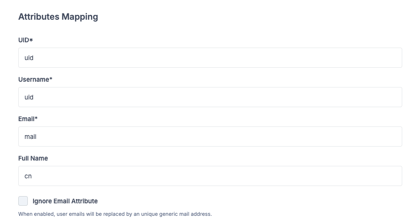Click the 'mail' value in the Email field

tap(30, 137)
